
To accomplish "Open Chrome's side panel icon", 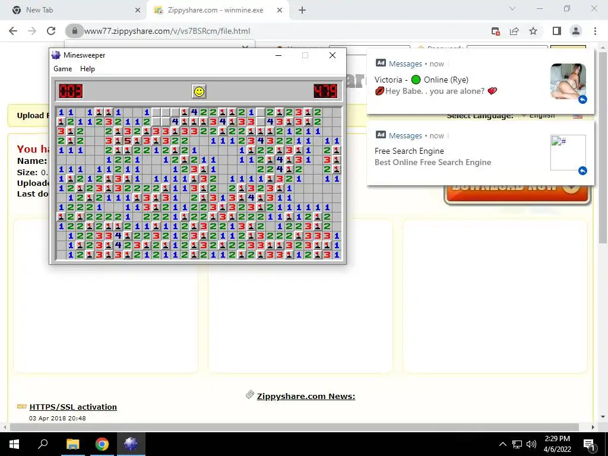I will pos(557,31).
